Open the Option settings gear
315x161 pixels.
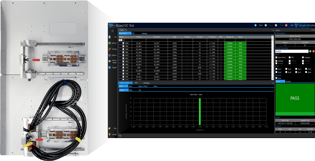tap(110, 55)
